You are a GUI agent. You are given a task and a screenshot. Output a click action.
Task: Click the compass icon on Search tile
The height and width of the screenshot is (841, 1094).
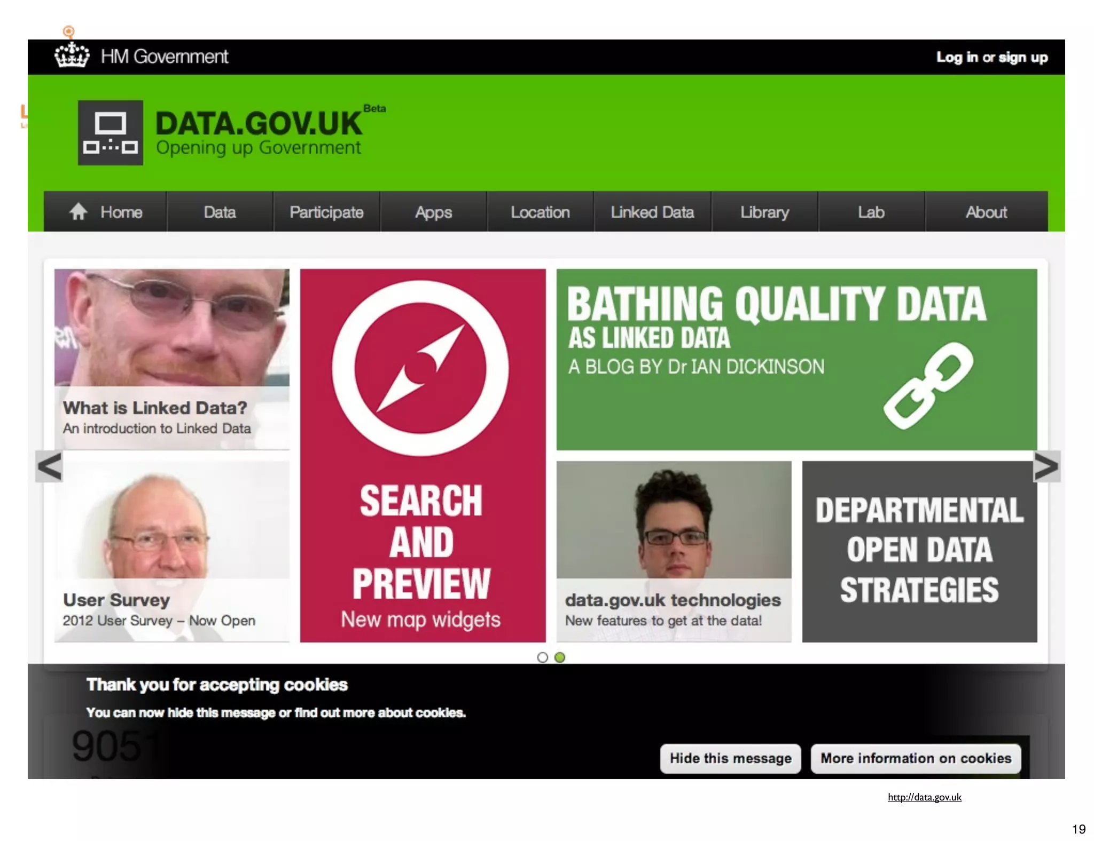(x=420, y=368)
